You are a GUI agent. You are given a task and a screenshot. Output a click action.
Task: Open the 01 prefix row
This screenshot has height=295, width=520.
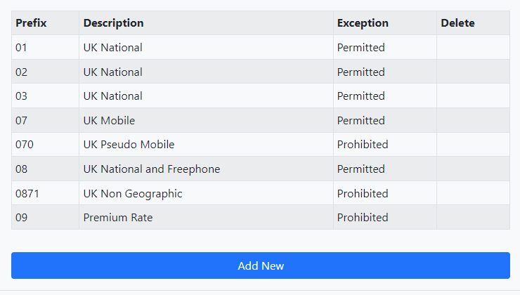[x=261, y=47]
